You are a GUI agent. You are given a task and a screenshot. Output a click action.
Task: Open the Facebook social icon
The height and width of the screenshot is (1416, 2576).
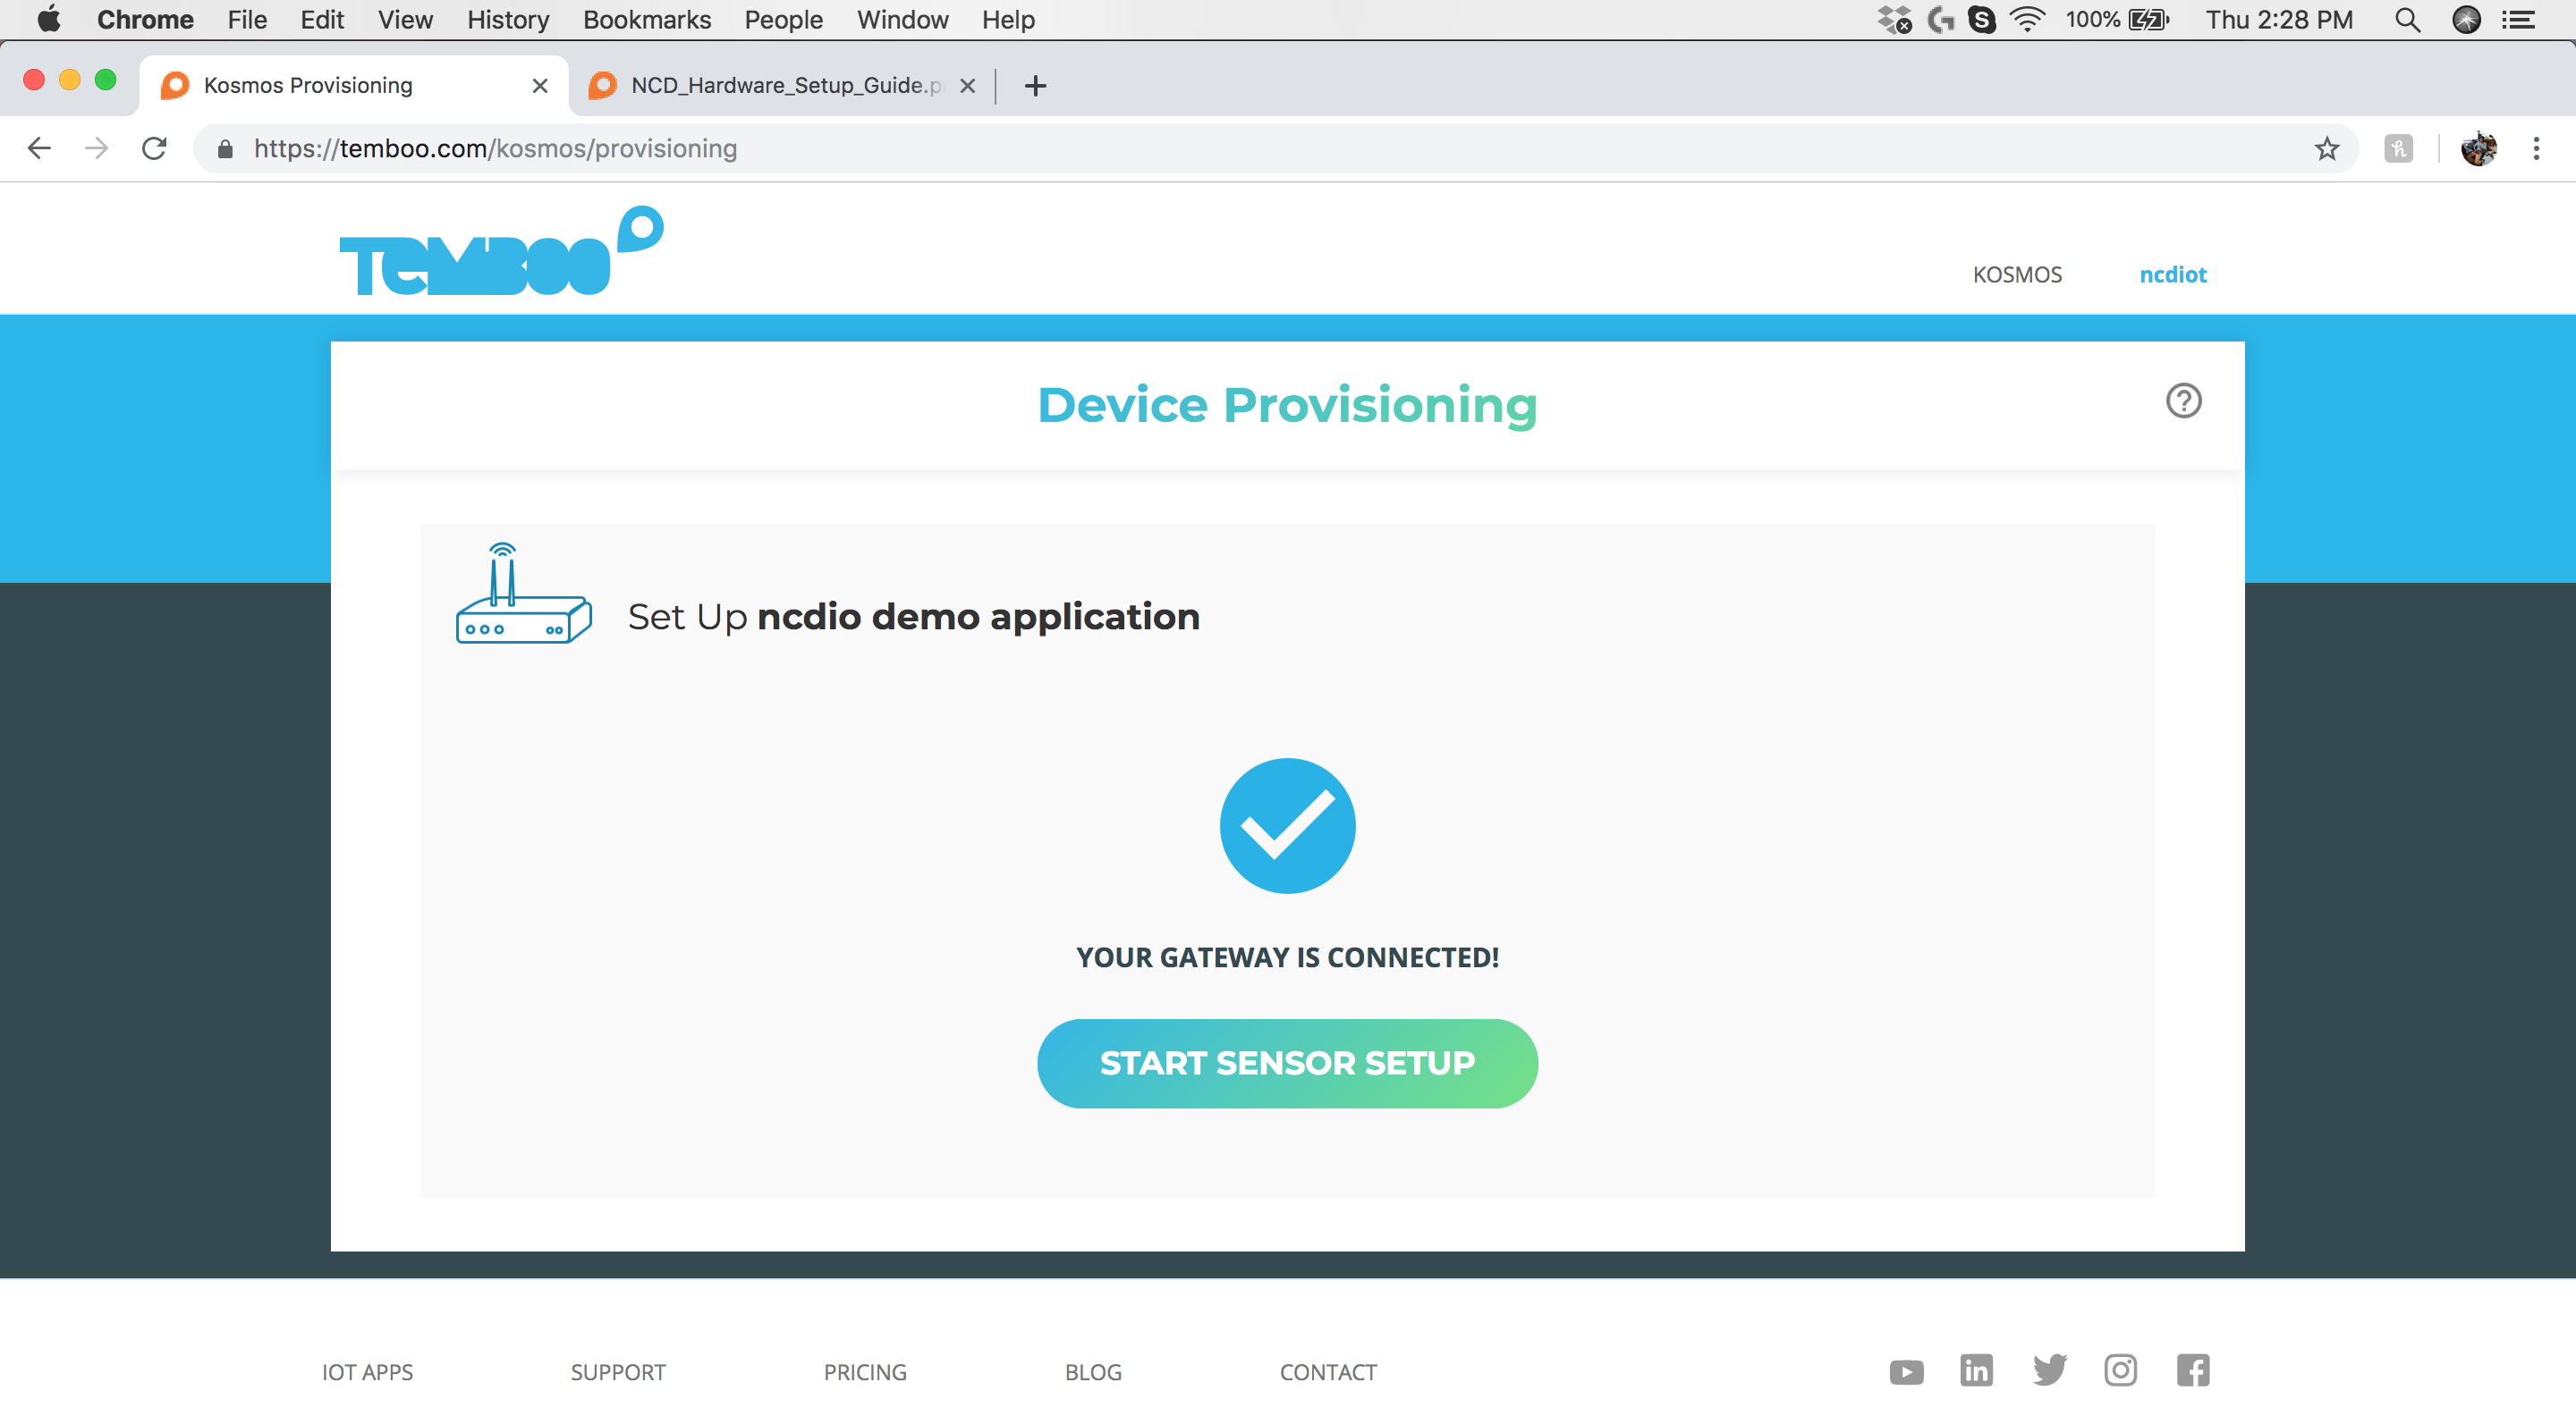click(2193, 1370)
